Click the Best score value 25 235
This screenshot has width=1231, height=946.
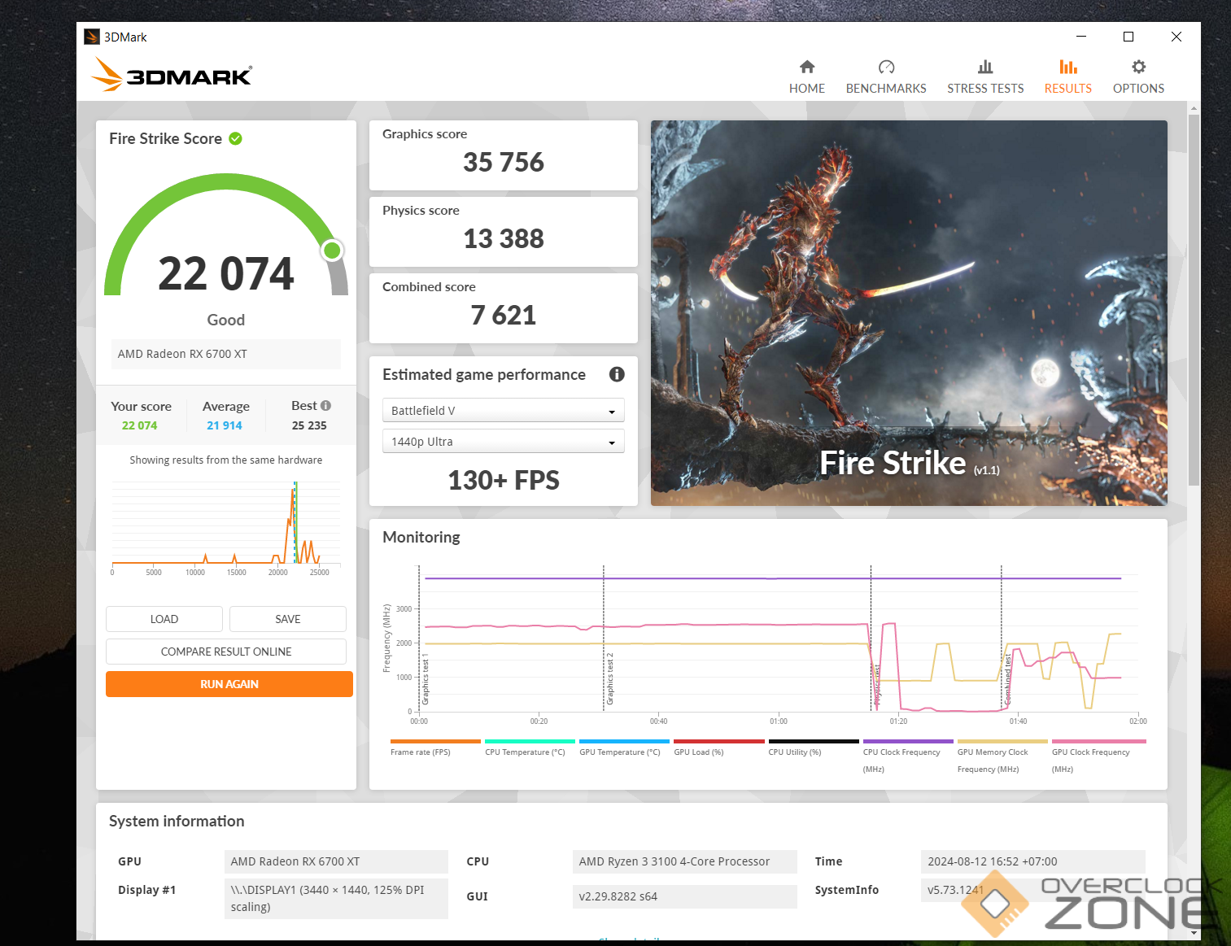[309, 425]
